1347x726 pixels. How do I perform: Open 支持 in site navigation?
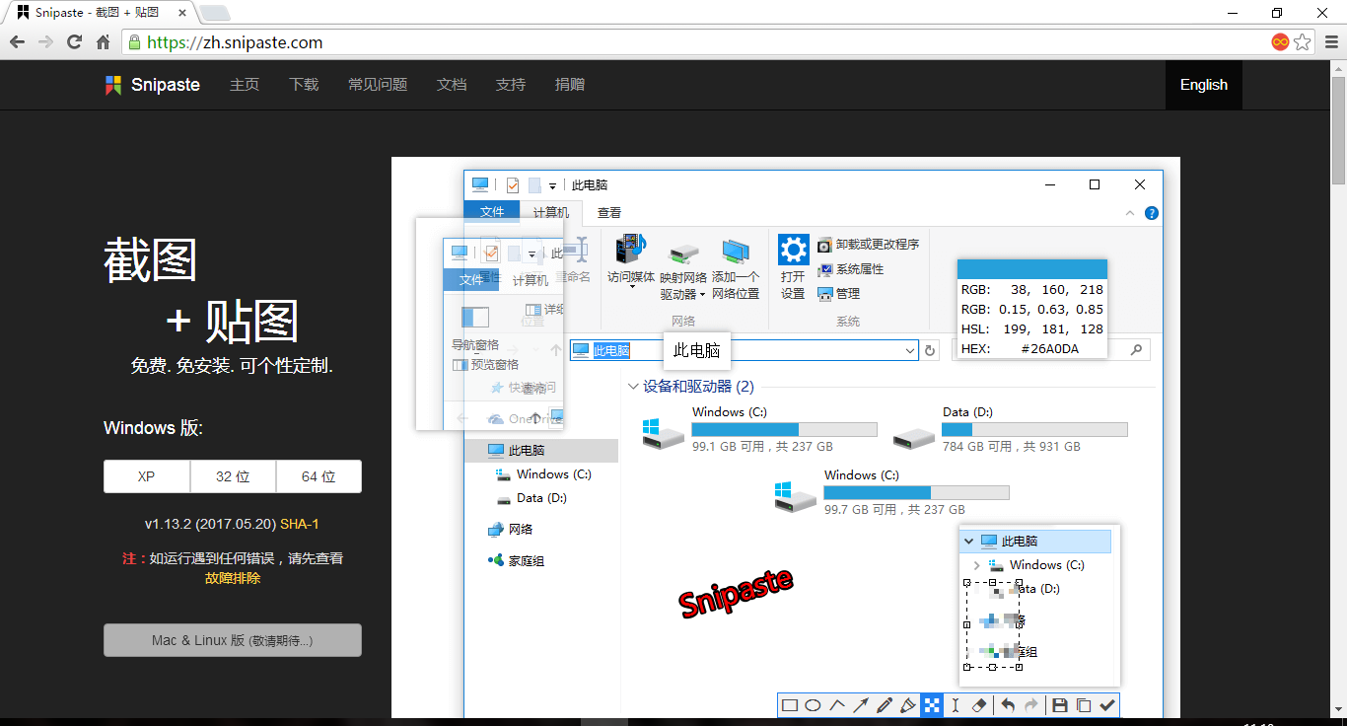[511, 85]
